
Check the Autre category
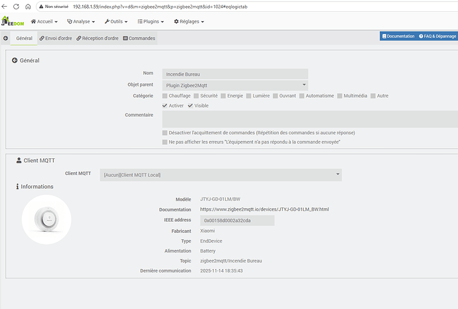tap(373, 96)
